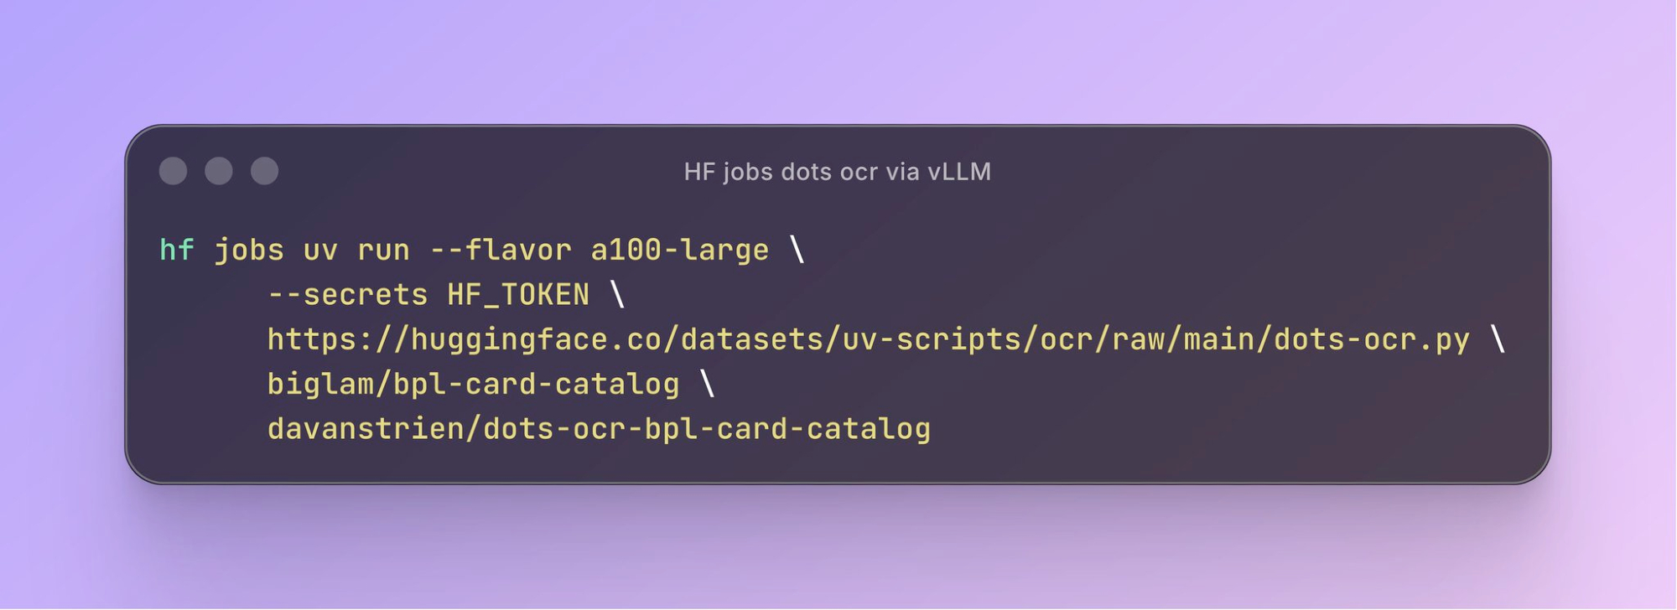Viewport: 1677px width, 610px height.
Task: Click the backslash after "a100-large"
Action: 797,250
